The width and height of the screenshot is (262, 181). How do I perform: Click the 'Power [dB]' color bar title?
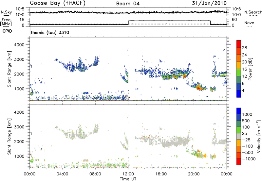click(x=250, y=69)
